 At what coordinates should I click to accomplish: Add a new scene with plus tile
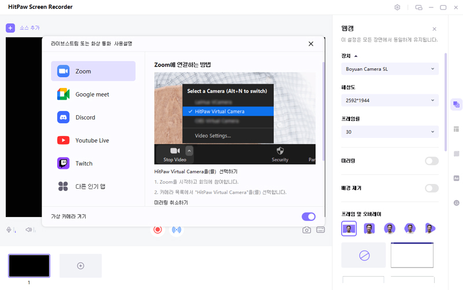pos(80,266)
